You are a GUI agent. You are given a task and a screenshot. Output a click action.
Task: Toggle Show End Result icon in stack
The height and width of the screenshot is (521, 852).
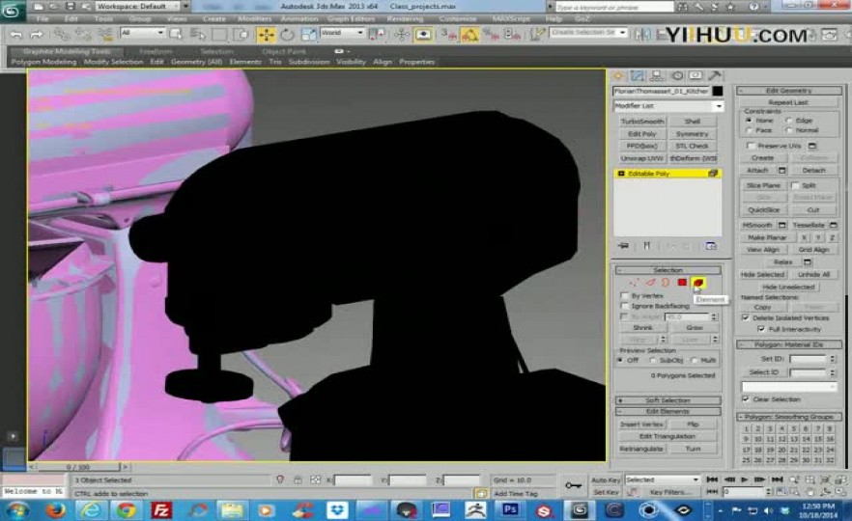point(646,246)
